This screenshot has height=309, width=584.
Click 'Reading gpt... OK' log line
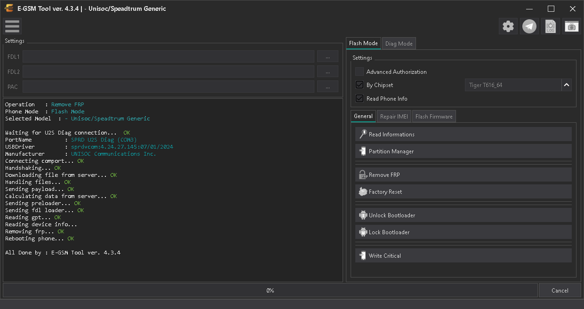pyautogui.click(x=33, y=217)
